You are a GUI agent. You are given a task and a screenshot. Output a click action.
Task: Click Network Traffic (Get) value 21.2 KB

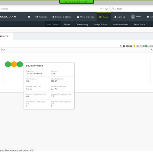(29, 89)
